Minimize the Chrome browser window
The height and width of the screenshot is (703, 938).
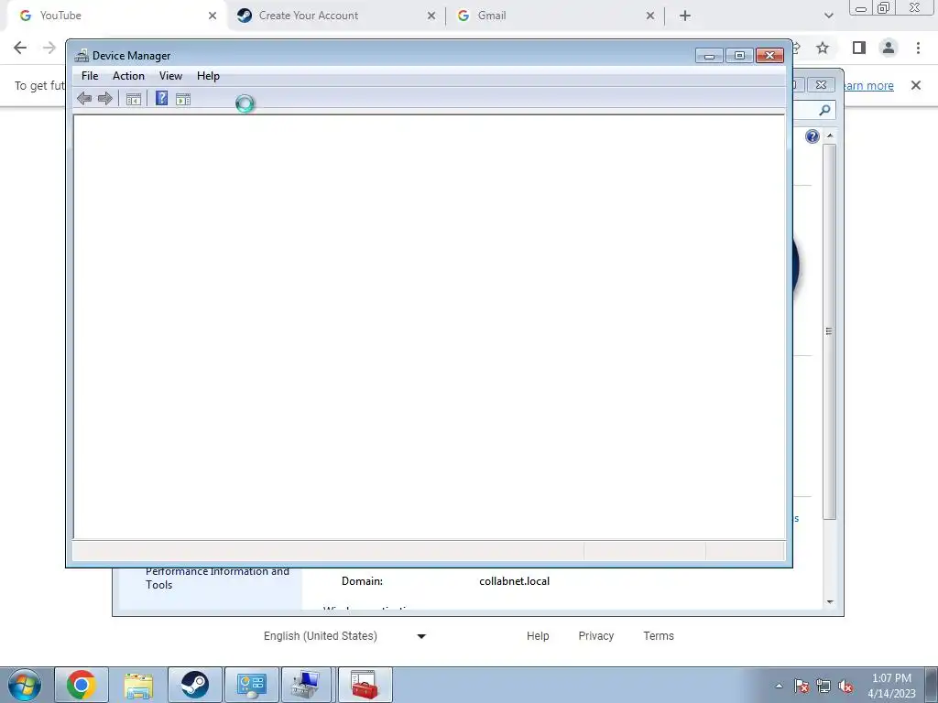(861, 7)
